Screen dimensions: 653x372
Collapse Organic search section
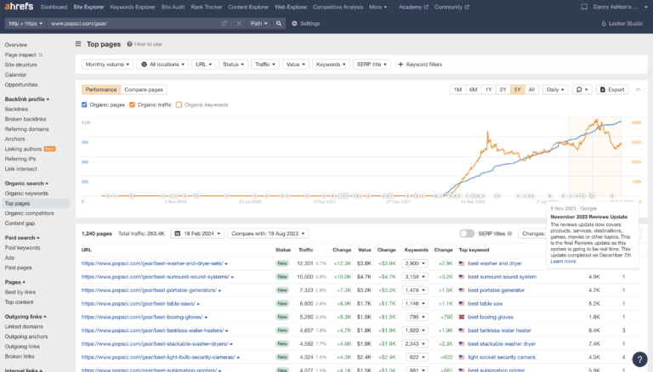click(x=26, y=183)
